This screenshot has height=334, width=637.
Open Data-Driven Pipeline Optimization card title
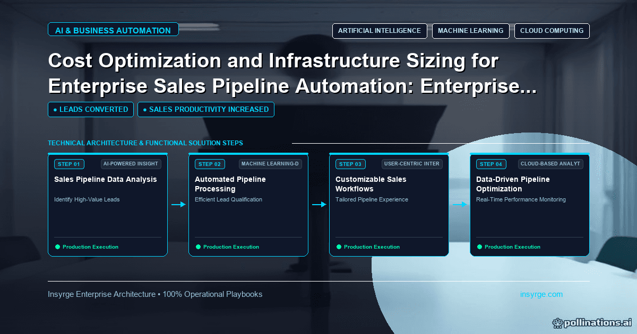513,184
